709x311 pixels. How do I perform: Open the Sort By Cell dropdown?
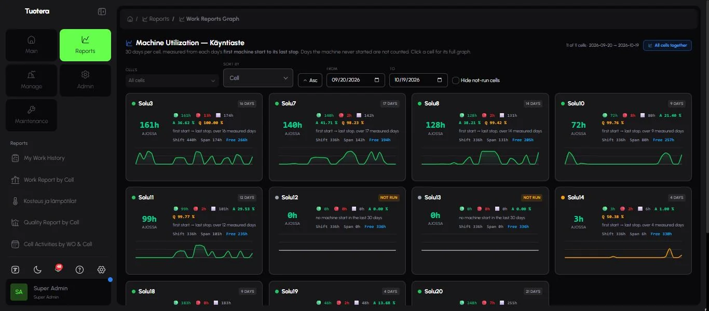pos(258,78)
